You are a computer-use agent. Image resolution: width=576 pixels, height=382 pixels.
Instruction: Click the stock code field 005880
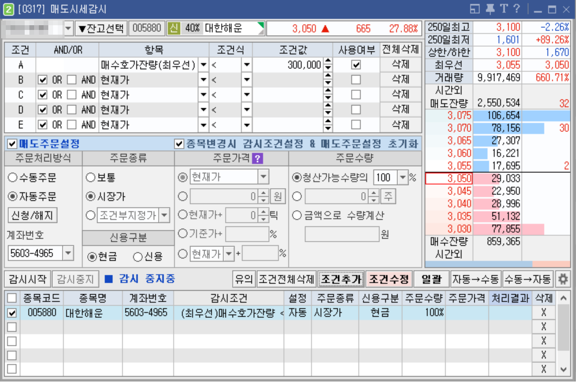(146, 28)
